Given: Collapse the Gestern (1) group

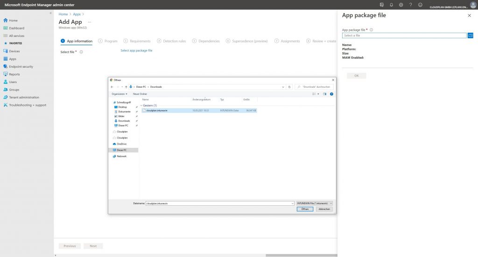Looking at the screenshot, I should point(141,105).
